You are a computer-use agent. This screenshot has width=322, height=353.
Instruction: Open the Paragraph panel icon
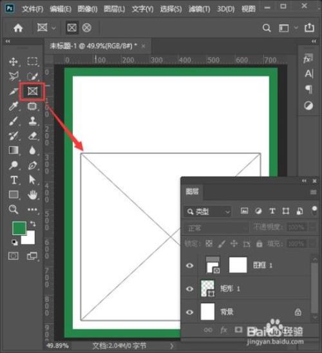tap(308, 90)
